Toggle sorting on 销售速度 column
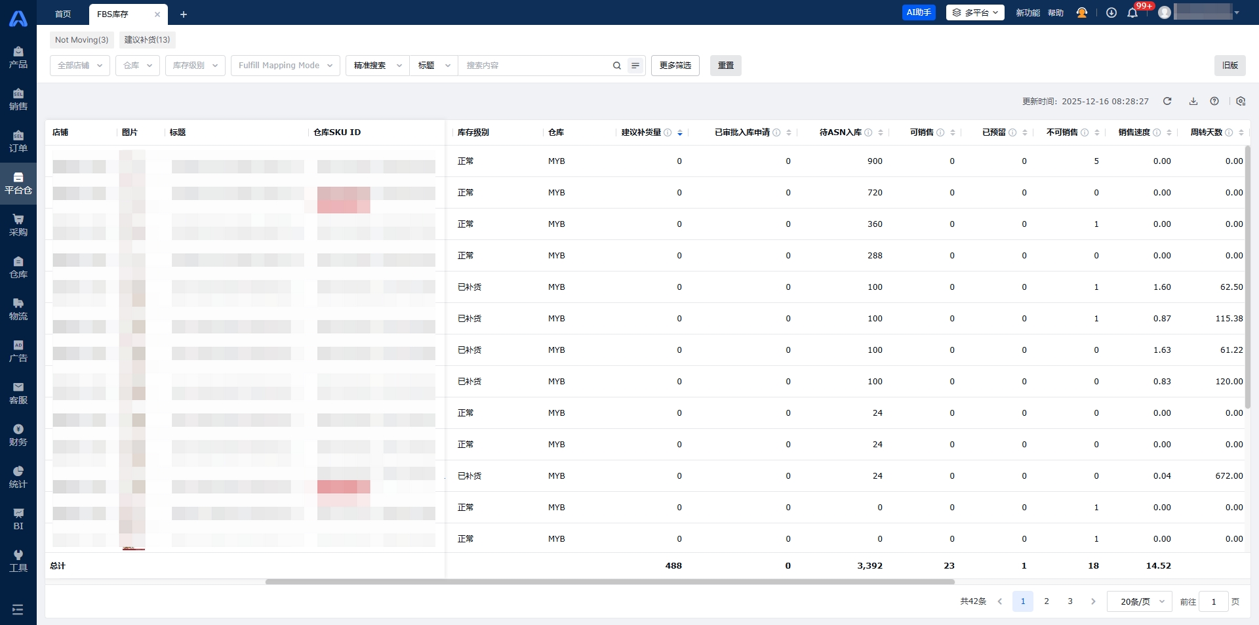Viewport: 1259px width, 625px height. click(1169, 132)
